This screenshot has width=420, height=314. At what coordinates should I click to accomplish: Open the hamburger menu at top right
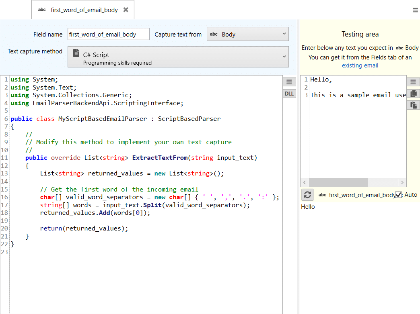coord(415,10)
